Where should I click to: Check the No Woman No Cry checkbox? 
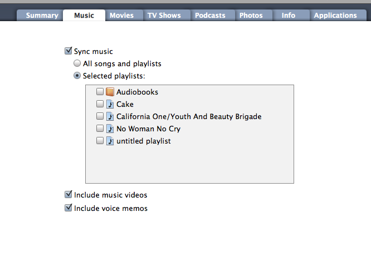[x=100, y=129]
